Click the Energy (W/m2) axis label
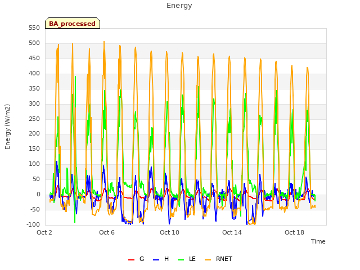Image resolution: width=360 pixels, height=270 pixels. pyautogui.click(x=7, y=127)
